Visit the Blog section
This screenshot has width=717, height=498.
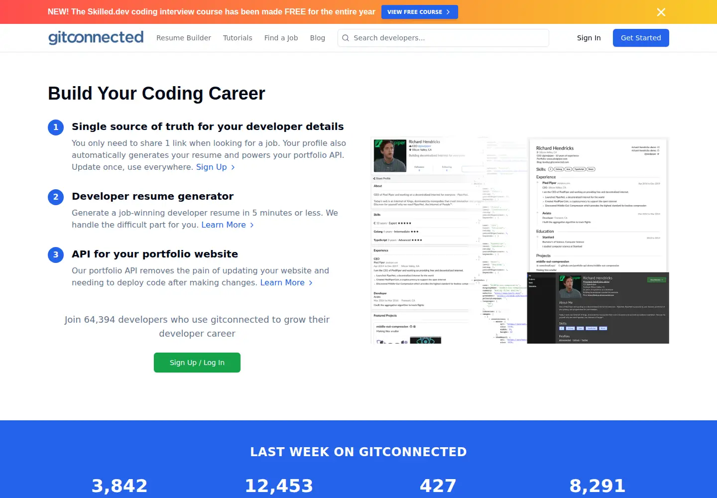[318, 38]
